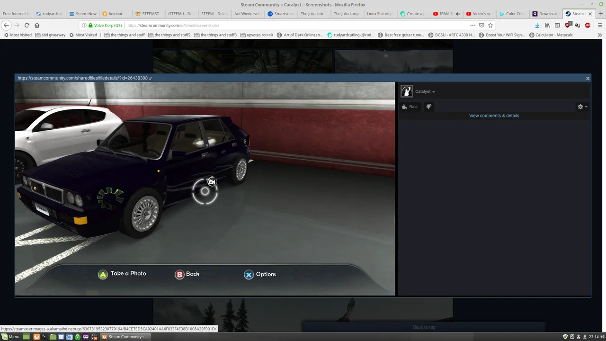This screenshot has width=606, height=341.
Task: Open the Terminal taskbar launcher
Action: click(45, 337)
